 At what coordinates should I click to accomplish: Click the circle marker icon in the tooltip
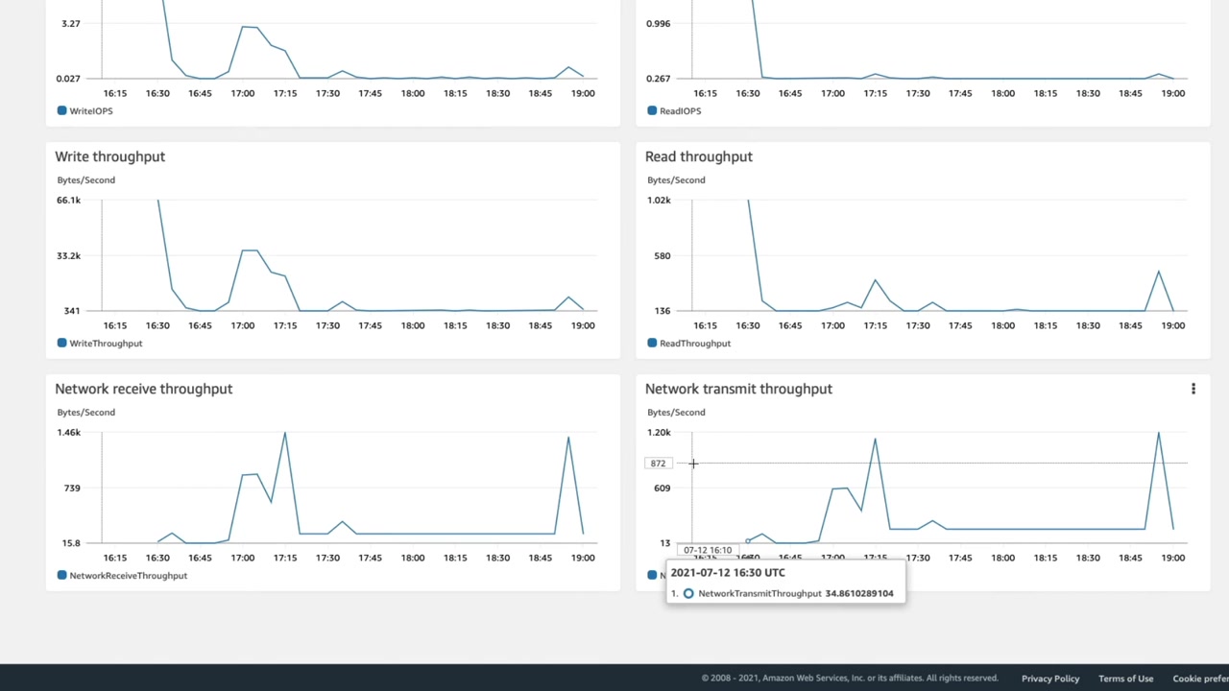[x=688, y=594]
